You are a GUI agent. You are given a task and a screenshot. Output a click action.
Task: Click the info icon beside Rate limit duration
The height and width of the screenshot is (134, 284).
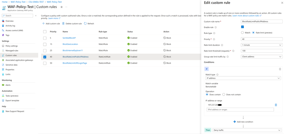coord(222,45)
